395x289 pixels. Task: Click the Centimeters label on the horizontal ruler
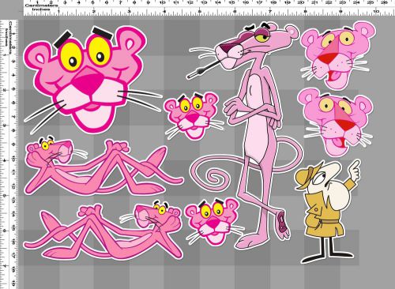pos(41,5)
